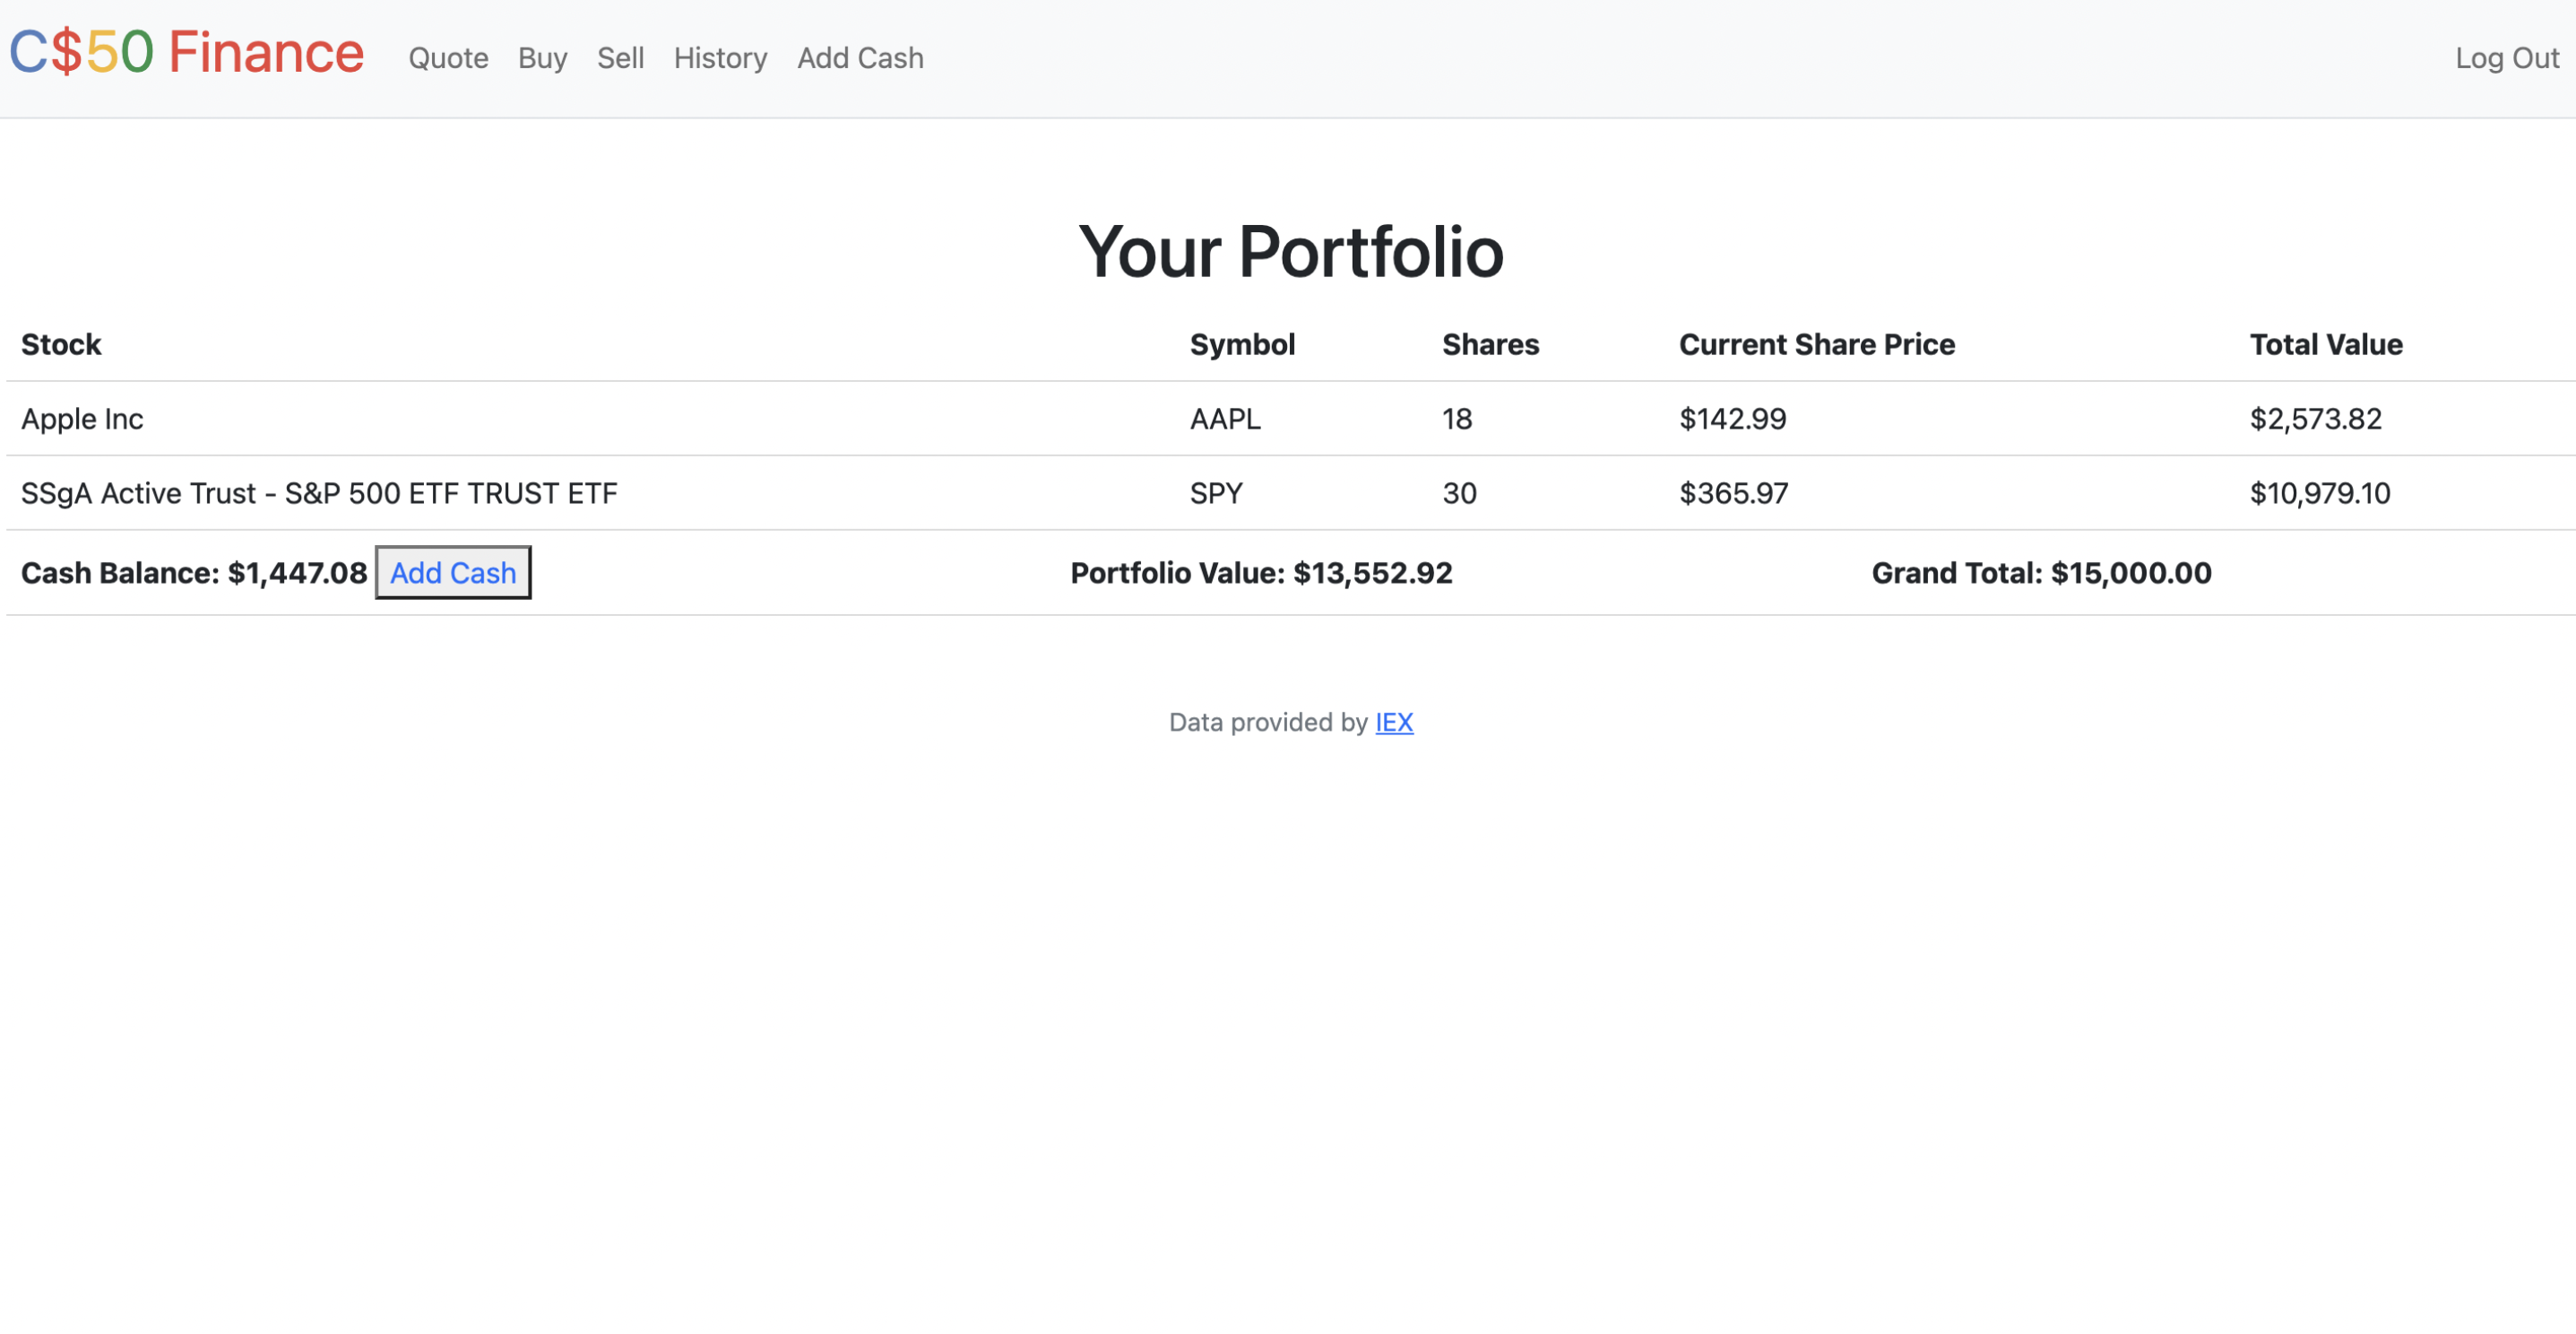View transaction History
Screen dimensions: 2576x1334
tap(720, 58)
